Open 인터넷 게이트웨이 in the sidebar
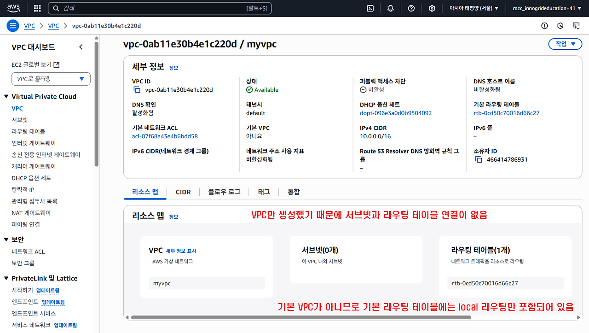The width and height of the screenshot is (589, 333). [x=34, y=143]
